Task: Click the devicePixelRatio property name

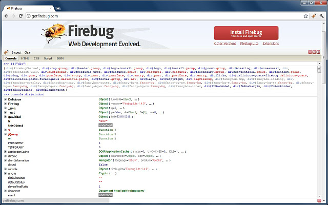Action: coord(18,187)
